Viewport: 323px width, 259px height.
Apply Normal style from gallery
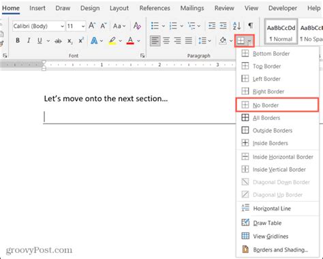point(281,31)
